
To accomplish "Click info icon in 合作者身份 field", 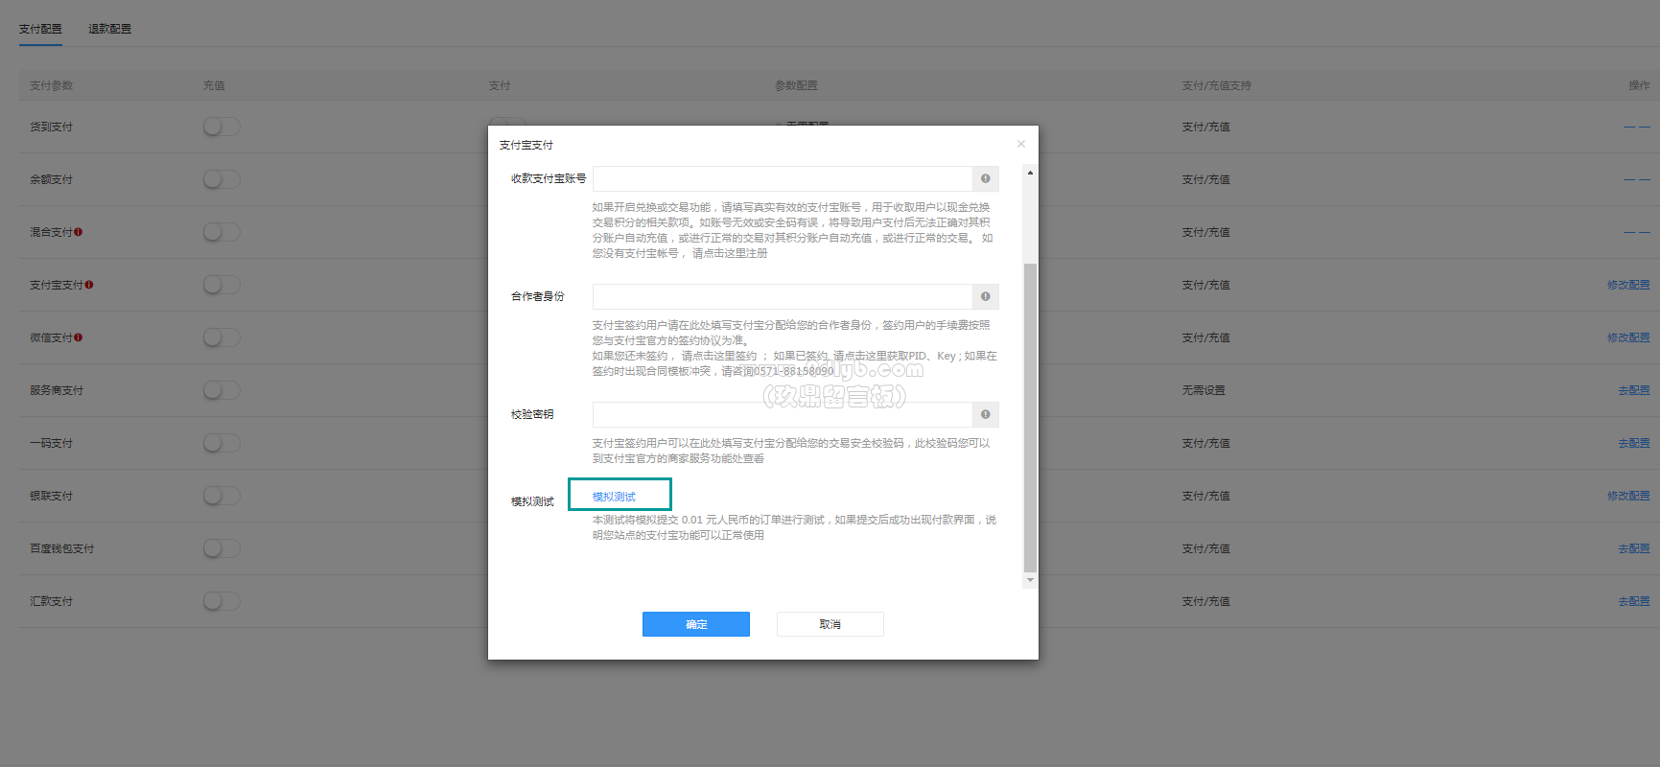I will [x=985, y=296].
